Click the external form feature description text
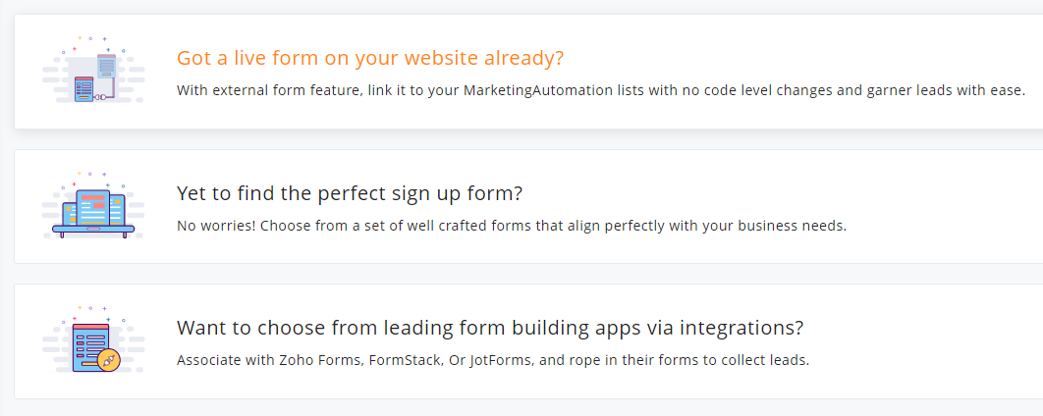 (x=600, y=90)
